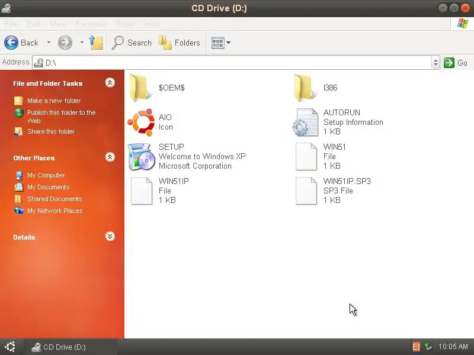The height and width of the screenshot is (355, 474).
Task: Open the Tools menu
Action: click(124, 24)
